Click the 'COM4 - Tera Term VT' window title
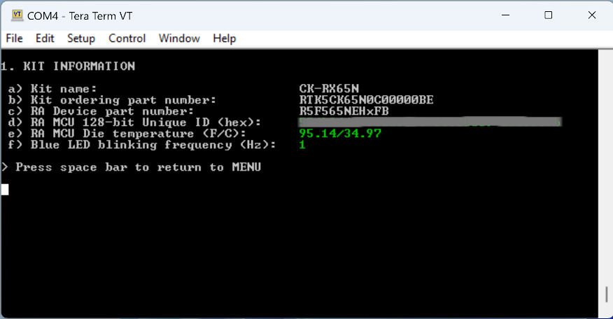 [80, 15]
